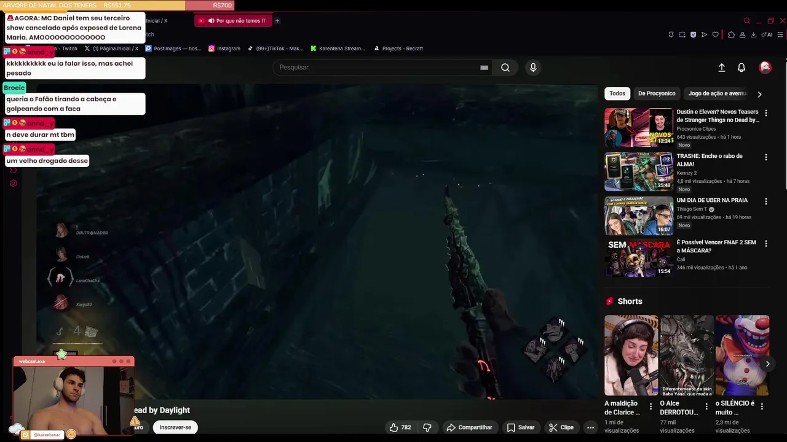Viewport: 787px width, 442px height.
Task: Open the FNAF 2 SEM a MÁSCARA video thumbnail
Action: (x=639, y=258)
